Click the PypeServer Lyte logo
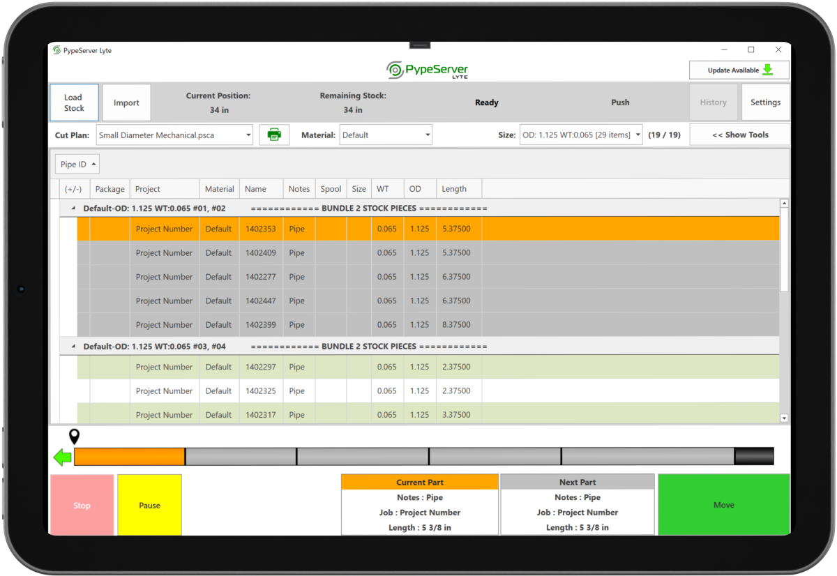 (x=428, y=70)
